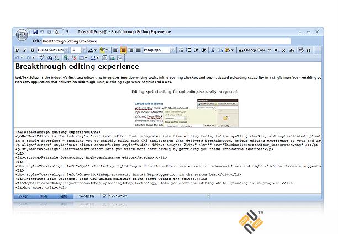Click the Undo arrow in second toolbar row
This screenshot has height=234, width=338.
(x=17, y=58)
